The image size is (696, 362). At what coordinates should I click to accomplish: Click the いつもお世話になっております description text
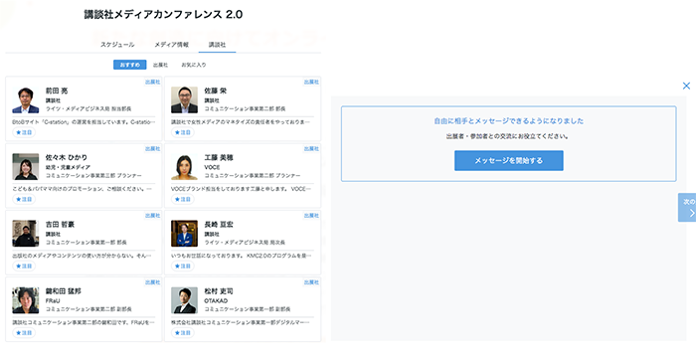(x=241, y=256)
